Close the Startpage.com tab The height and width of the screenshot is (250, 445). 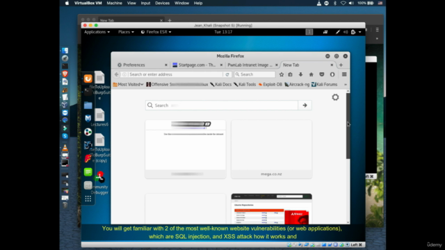221,65
